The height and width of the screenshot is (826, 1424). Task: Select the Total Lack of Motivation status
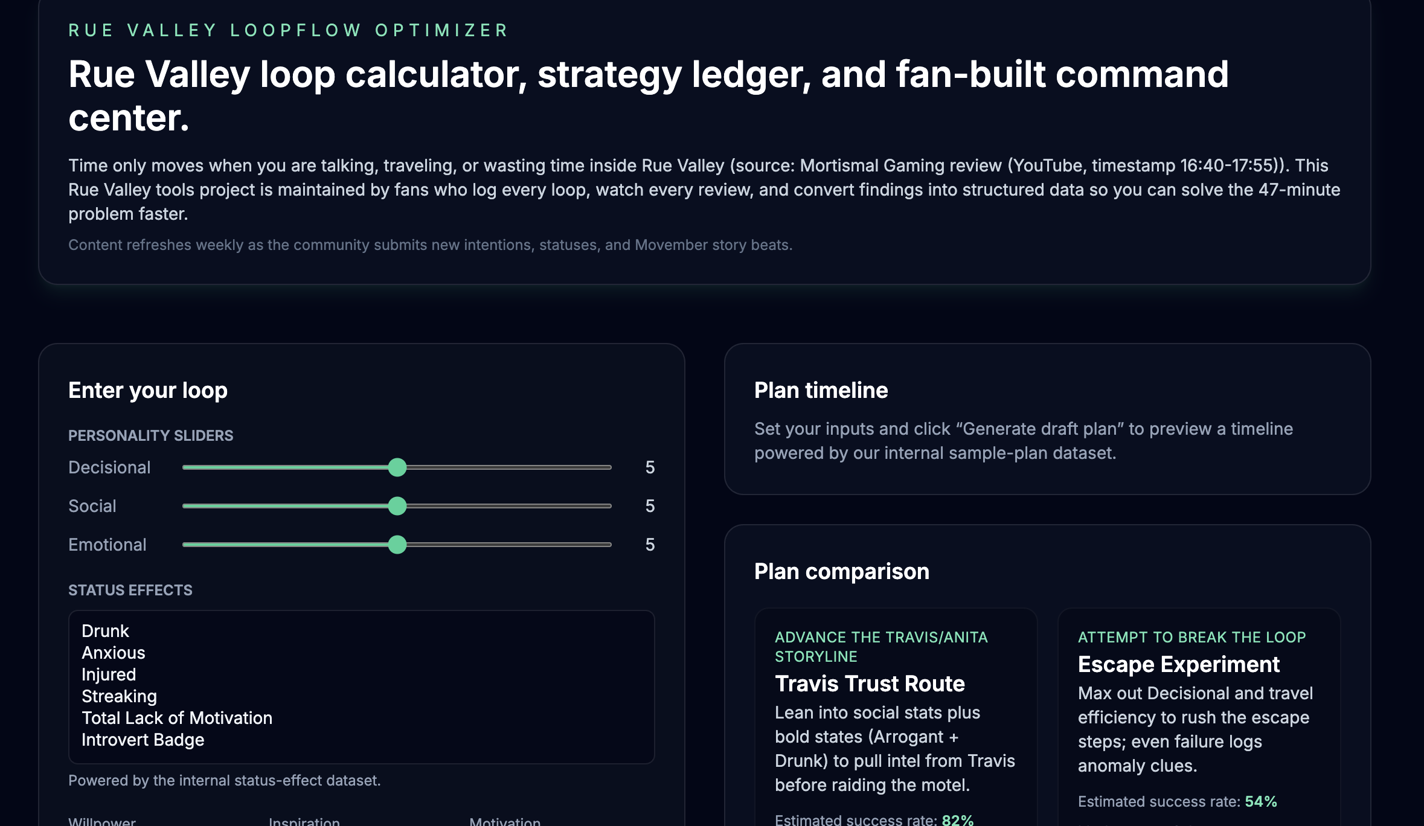click(177, 717)
